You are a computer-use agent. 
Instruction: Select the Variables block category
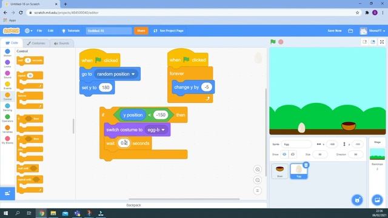click(7, 129)
